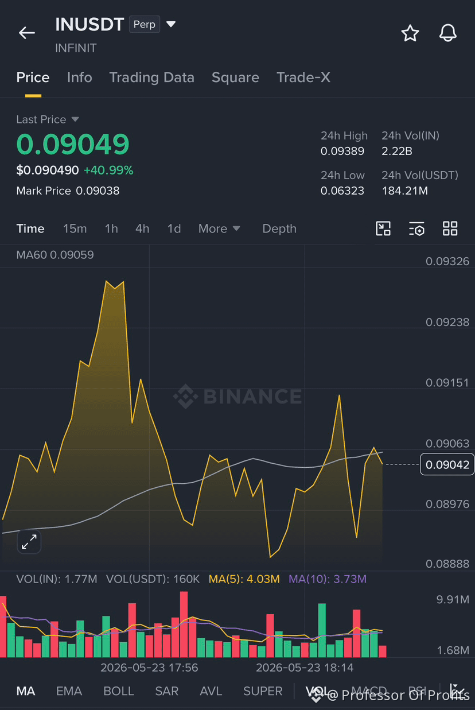Screen dimensions: 475x710
Task: Open the INUSDT pair selector dropdown arrow
Action: pyautogui.click(x=171, y=25)
